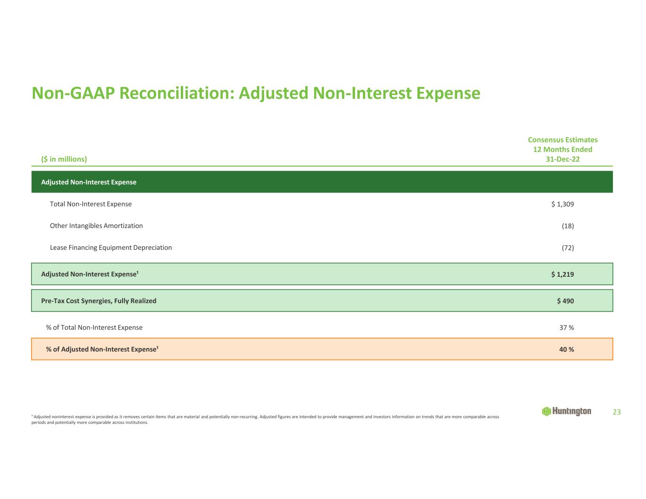Select Lease Financing Equipment Depreciation label

(x=111, y=248)
